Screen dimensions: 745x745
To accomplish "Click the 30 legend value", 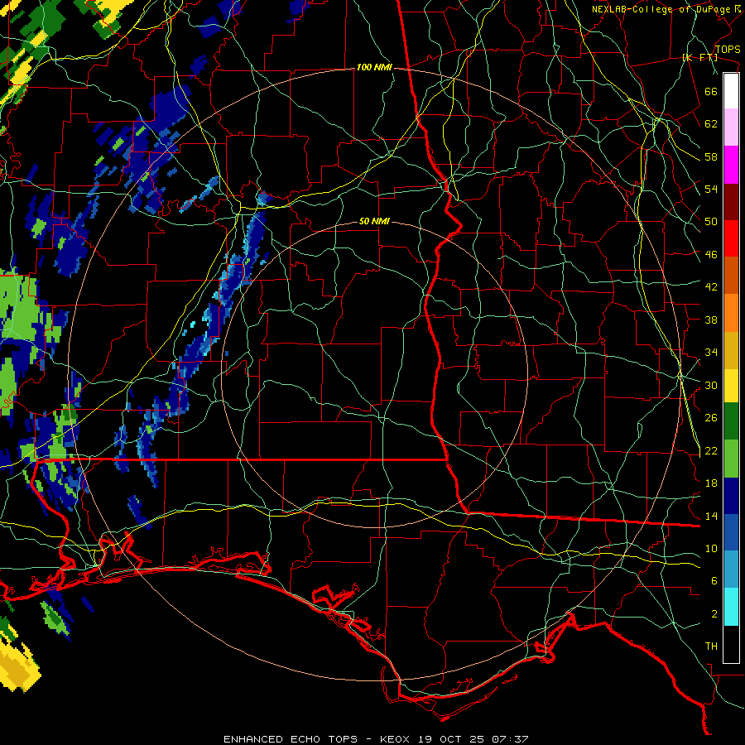I will (x=711, y=385).
